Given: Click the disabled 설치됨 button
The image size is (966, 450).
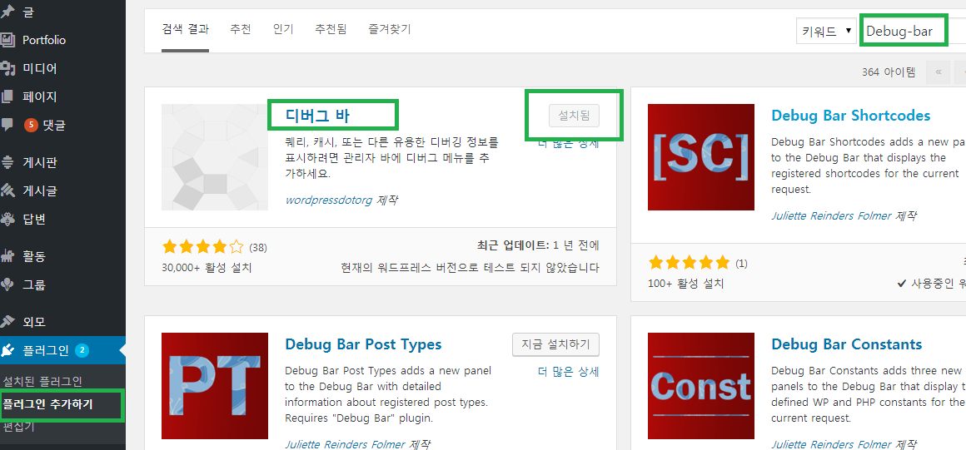Looking at the screenshot, I should tap(574, 115).
